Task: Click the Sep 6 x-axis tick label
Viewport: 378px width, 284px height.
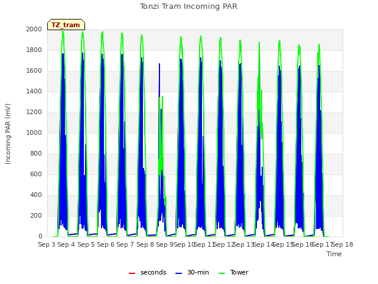Action: [106, 244]
